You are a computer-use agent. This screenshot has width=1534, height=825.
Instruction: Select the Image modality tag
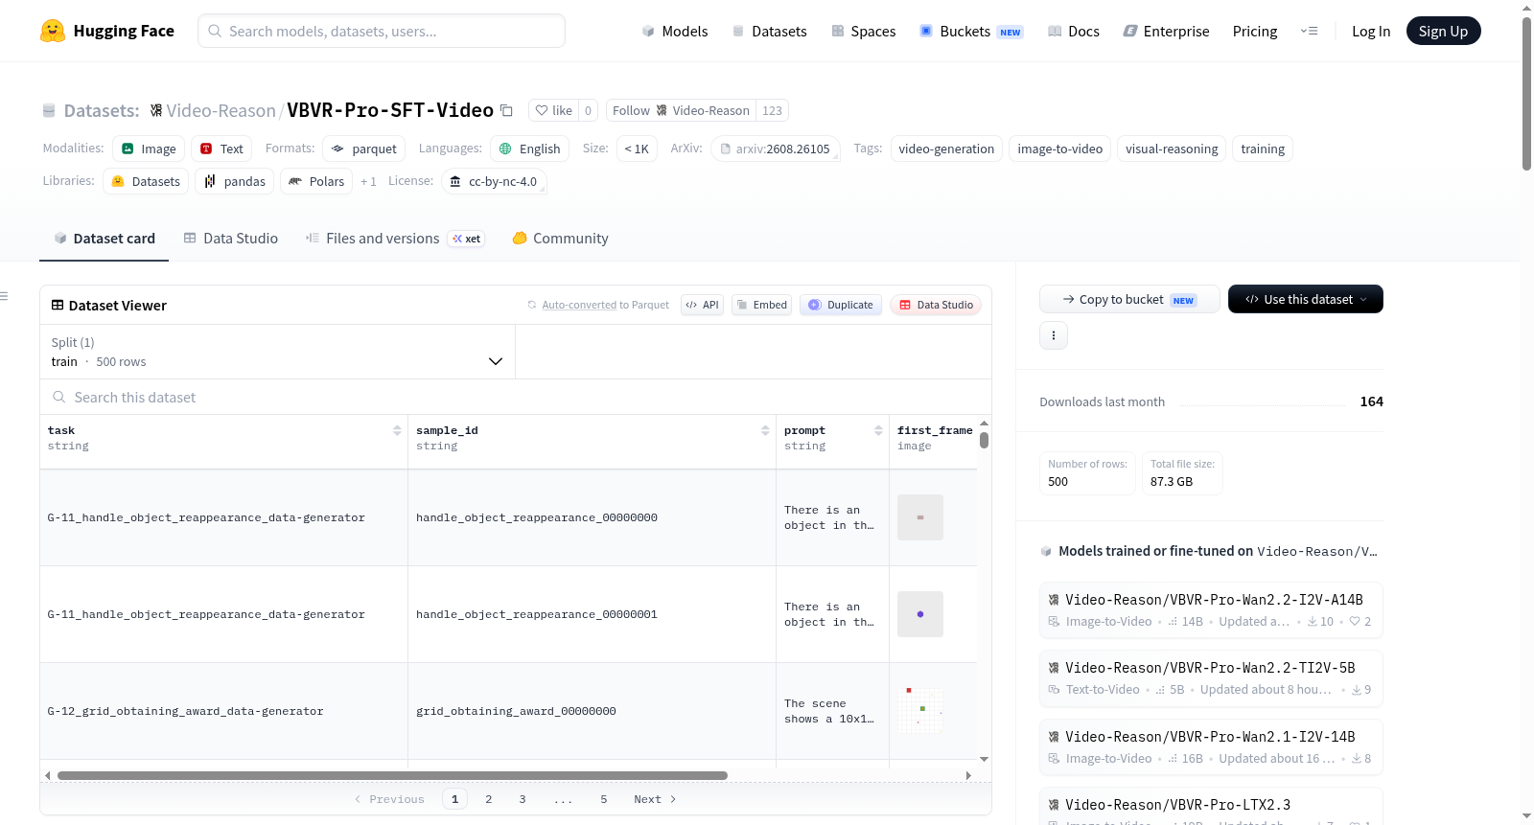tap(149, 149)
